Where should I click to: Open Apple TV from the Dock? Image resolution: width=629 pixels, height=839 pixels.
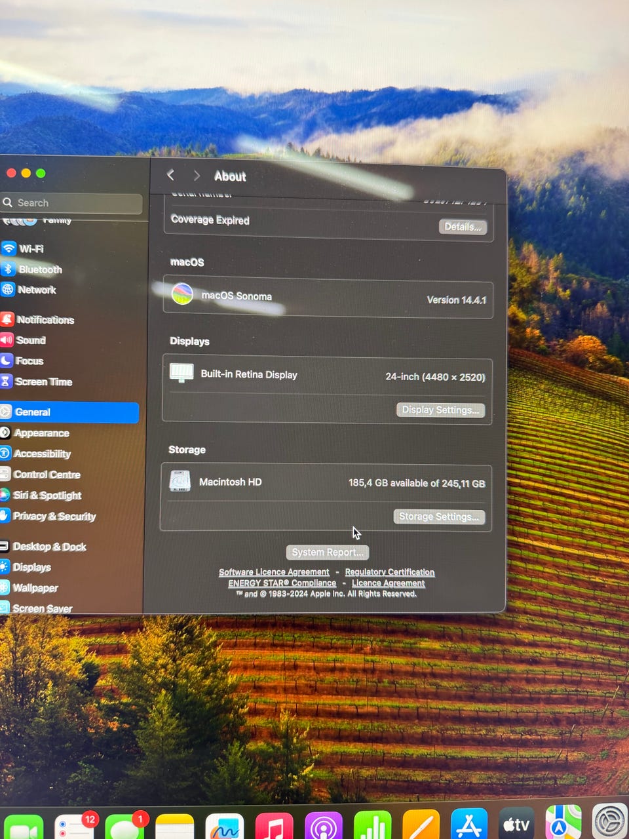(516, 823)
